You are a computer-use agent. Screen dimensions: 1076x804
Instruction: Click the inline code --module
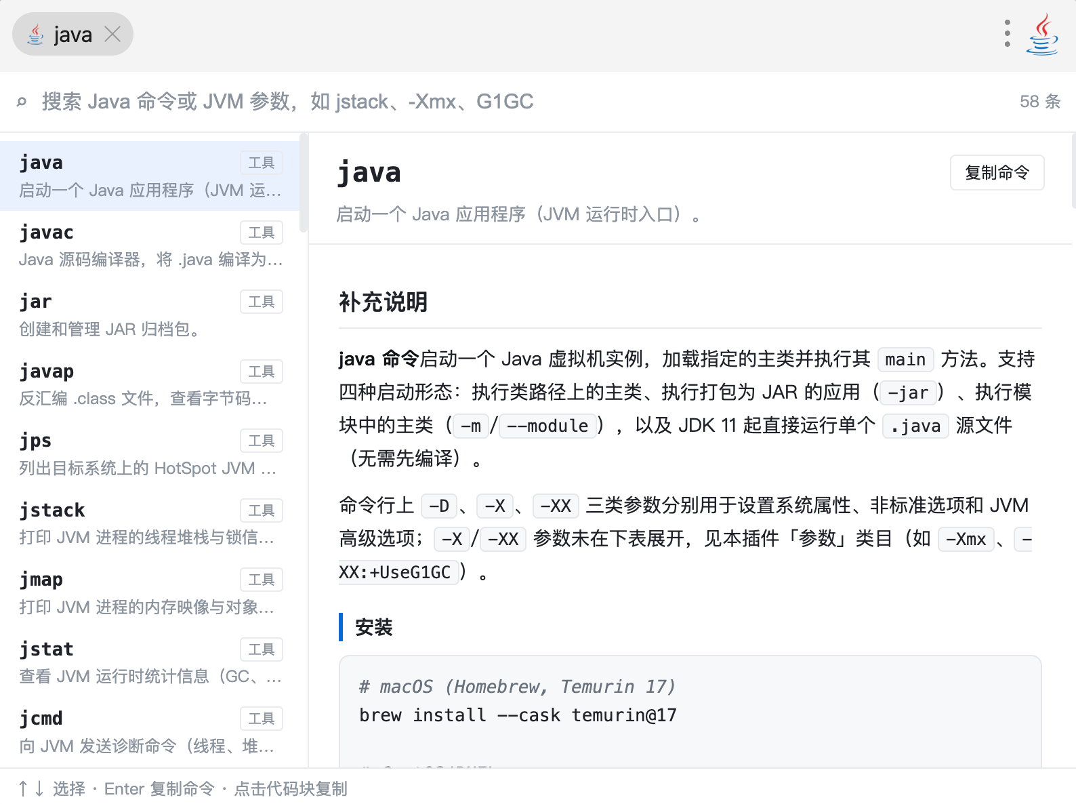pyautogui.click(x=547, y=426)
